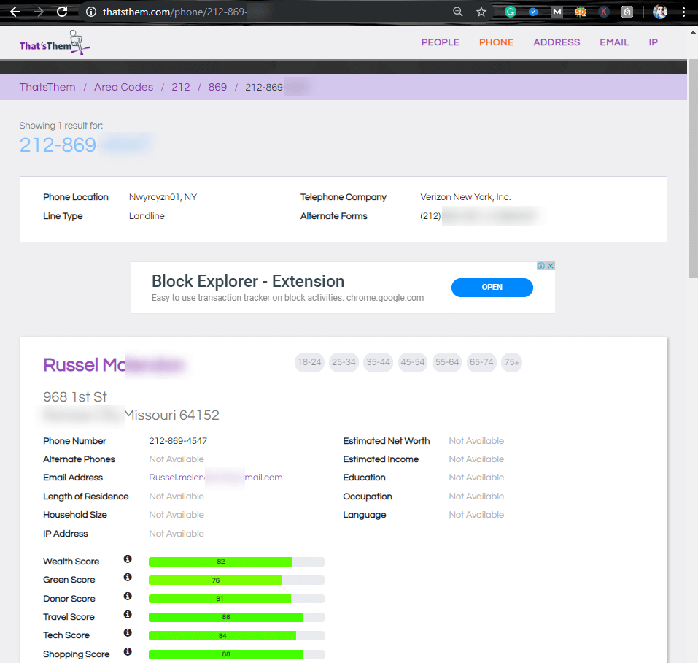Open the SQ extension icon
This screenshot has height=663, width=698.
[x=581, y=12]
